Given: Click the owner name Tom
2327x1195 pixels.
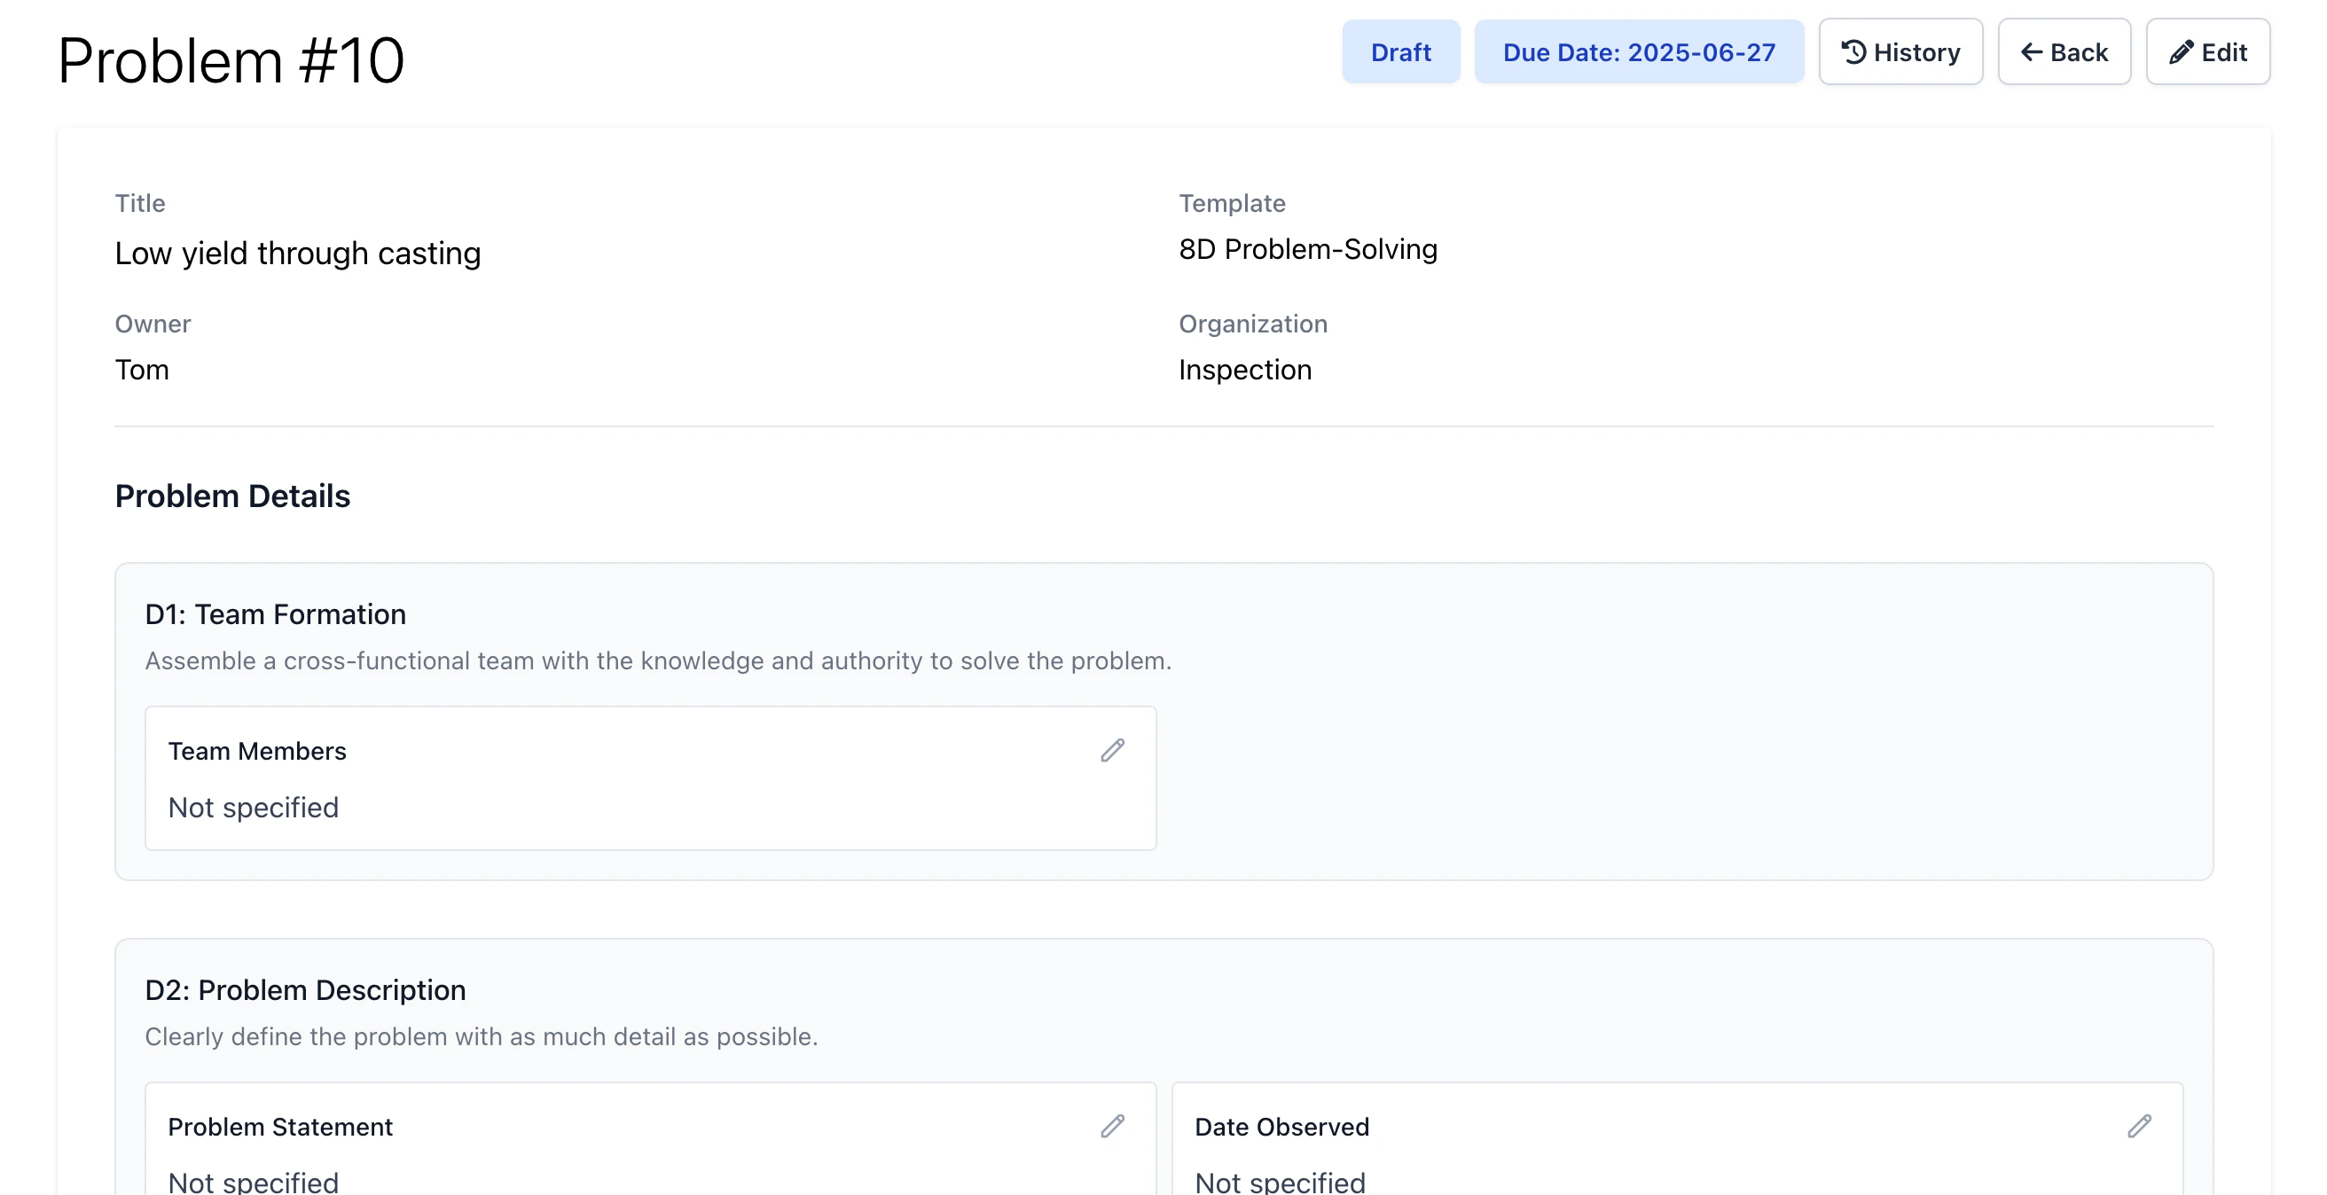Looking at the screenshot, I should pos(142,370).
